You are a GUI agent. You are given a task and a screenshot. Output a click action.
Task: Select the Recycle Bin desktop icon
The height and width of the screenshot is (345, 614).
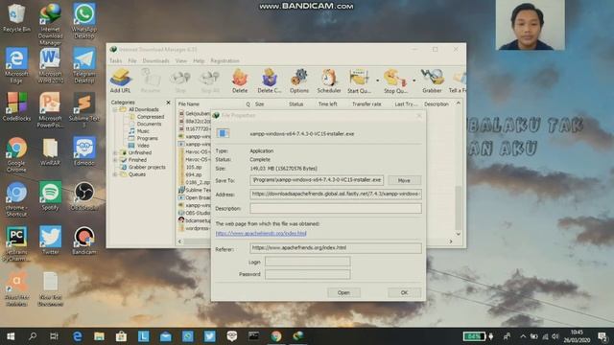16,18
